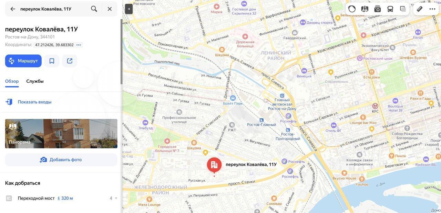Click the back arrow in search bar
This screenshot has width=441, height=213.
pyautogui.click(x=13, y=9)
